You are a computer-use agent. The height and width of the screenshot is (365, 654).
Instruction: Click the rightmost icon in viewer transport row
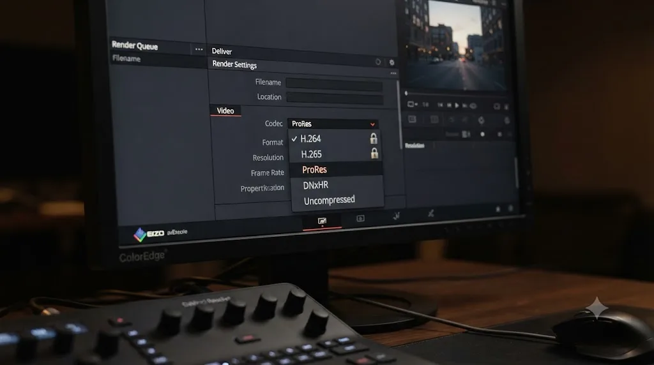(x=506, y=107)
